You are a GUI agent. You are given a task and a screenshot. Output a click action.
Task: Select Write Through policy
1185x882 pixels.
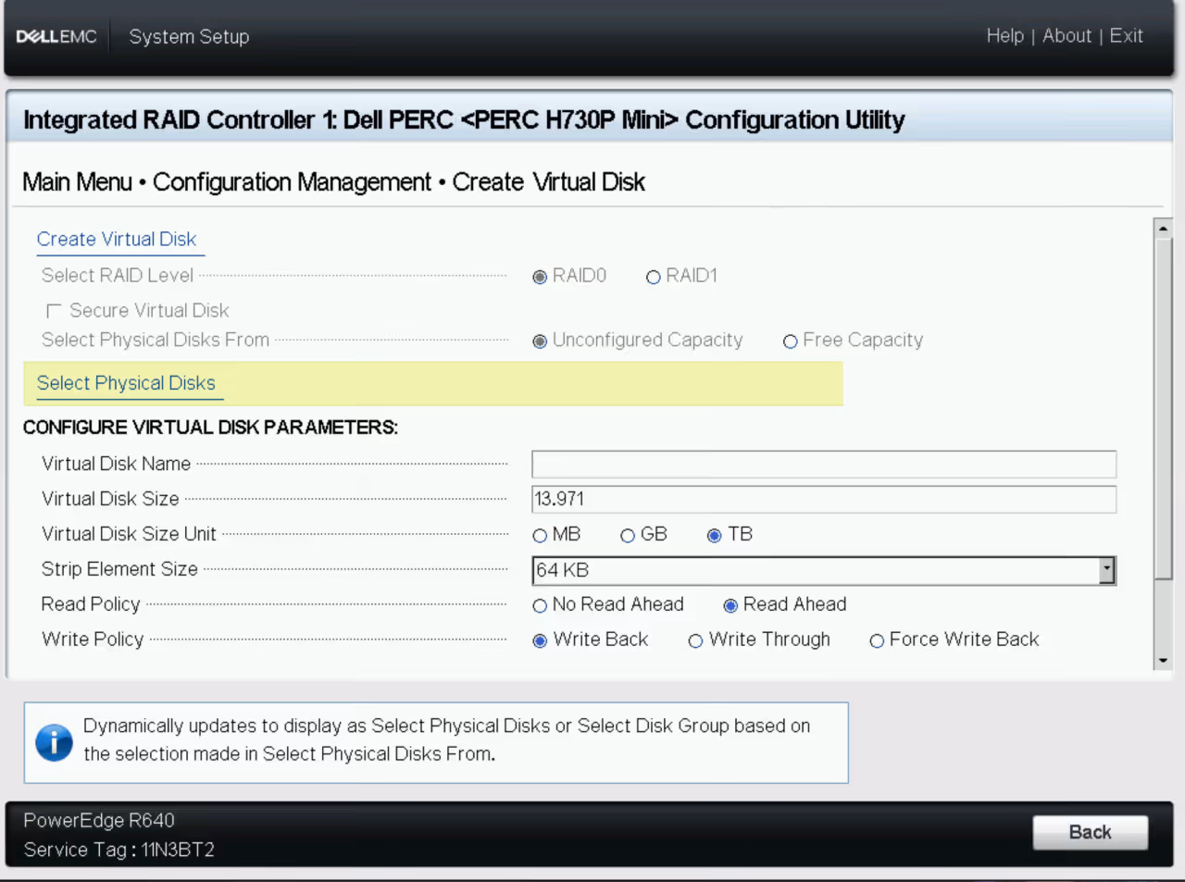(695, 641)
